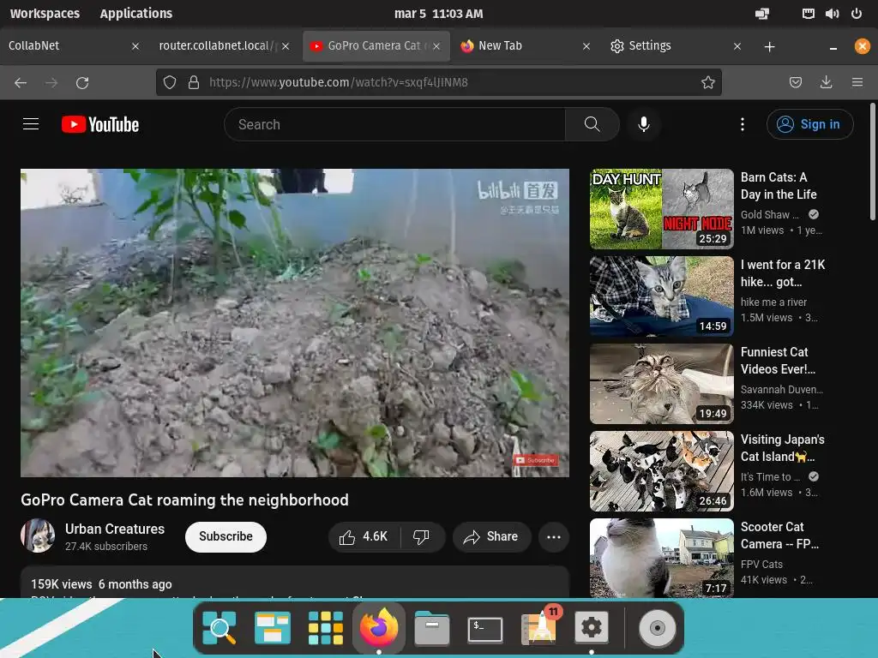Close the GoPro Camera Cat tab
The image size is (878, 658).
coord(436,46)
